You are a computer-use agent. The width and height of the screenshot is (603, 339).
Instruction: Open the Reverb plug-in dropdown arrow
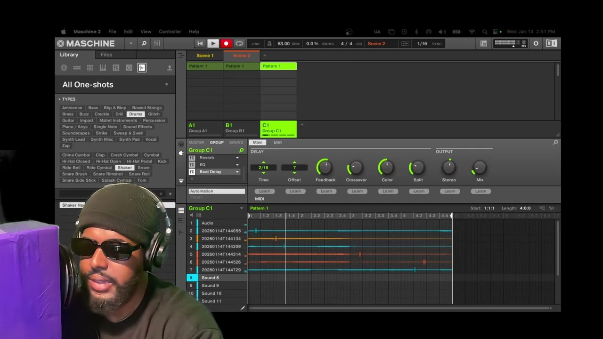click(x=237, y=158)
